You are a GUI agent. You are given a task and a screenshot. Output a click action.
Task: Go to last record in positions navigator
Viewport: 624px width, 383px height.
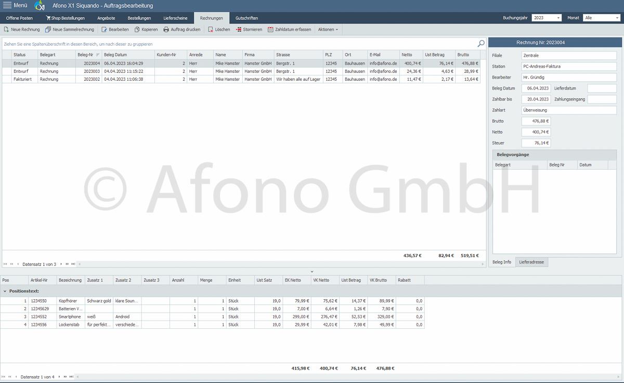point(72,377)
